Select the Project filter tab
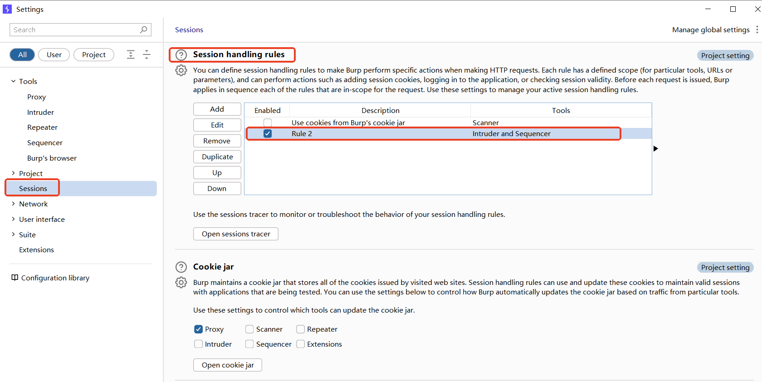 [94, 54]
